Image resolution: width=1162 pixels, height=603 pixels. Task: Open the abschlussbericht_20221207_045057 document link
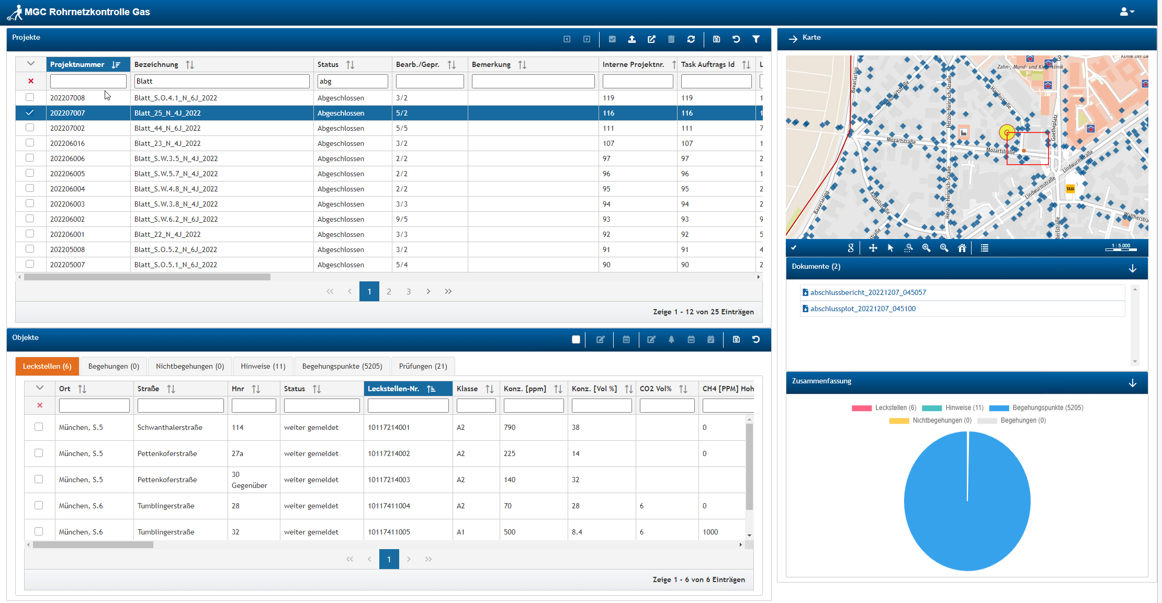click(867, 292)
